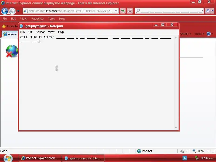Open Internet Explorer File menu
This screenshot has width=216, height=162.
coord(5,19)
